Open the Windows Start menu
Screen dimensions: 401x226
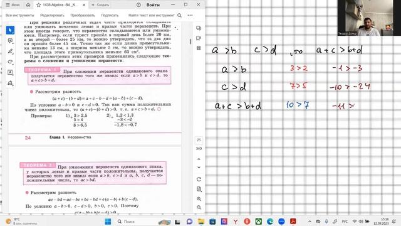click(x=108, y=221)
